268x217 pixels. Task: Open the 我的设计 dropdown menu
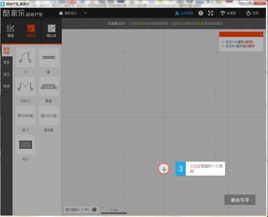(x=73, y=13)
